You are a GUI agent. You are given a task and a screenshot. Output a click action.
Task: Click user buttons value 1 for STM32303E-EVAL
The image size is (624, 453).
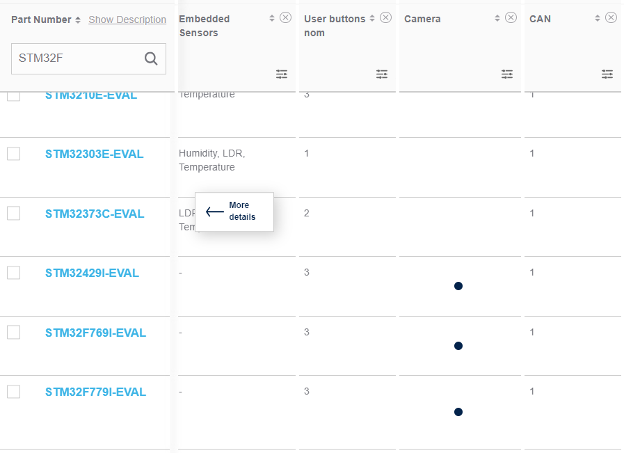click(306, 153)
